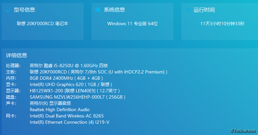This screenshot has height=135, width=258.
Task: Select the Intel Ethernet Connection I219-V entry
Action: pos(69,122)
